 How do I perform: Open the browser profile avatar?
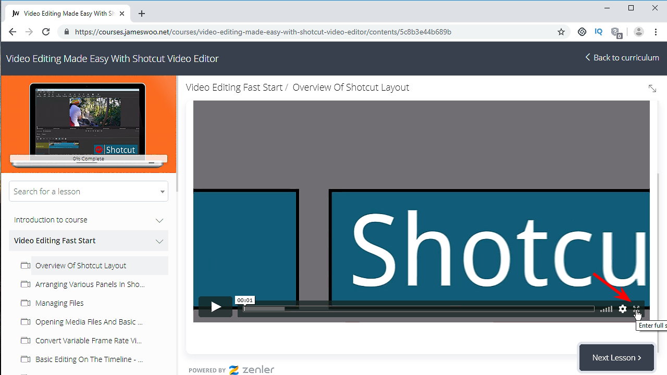coord(639,32)
